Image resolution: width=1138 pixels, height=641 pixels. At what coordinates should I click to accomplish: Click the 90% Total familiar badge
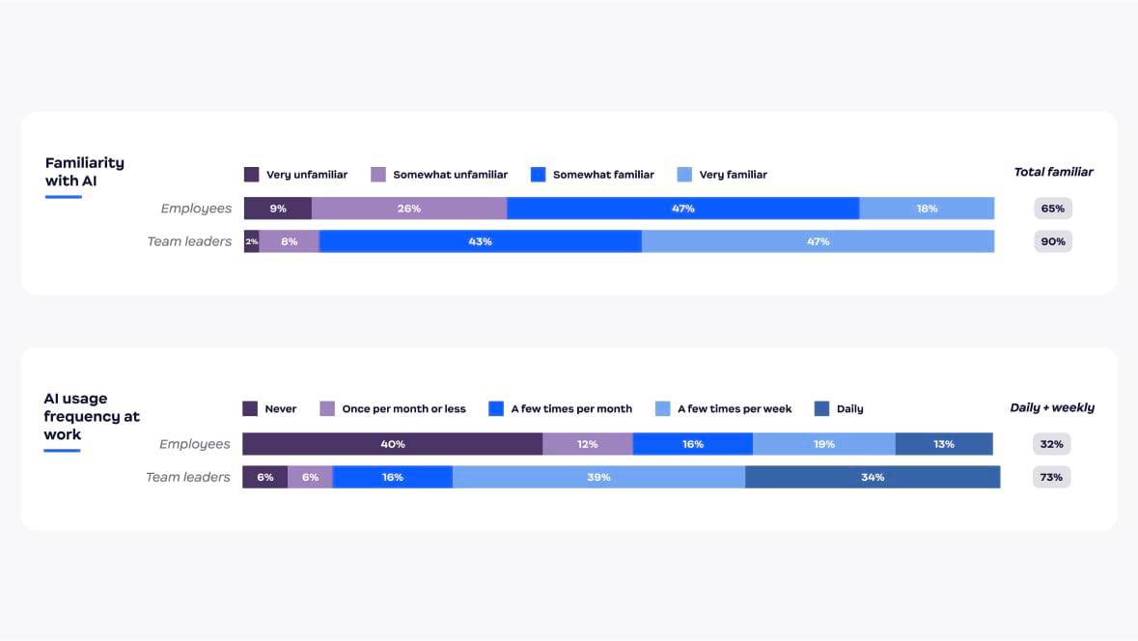(x=1053, y=241)
